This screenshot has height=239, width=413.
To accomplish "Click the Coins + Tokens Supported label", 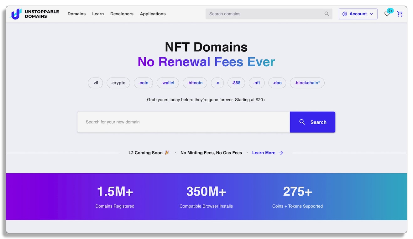I will 297,206.
